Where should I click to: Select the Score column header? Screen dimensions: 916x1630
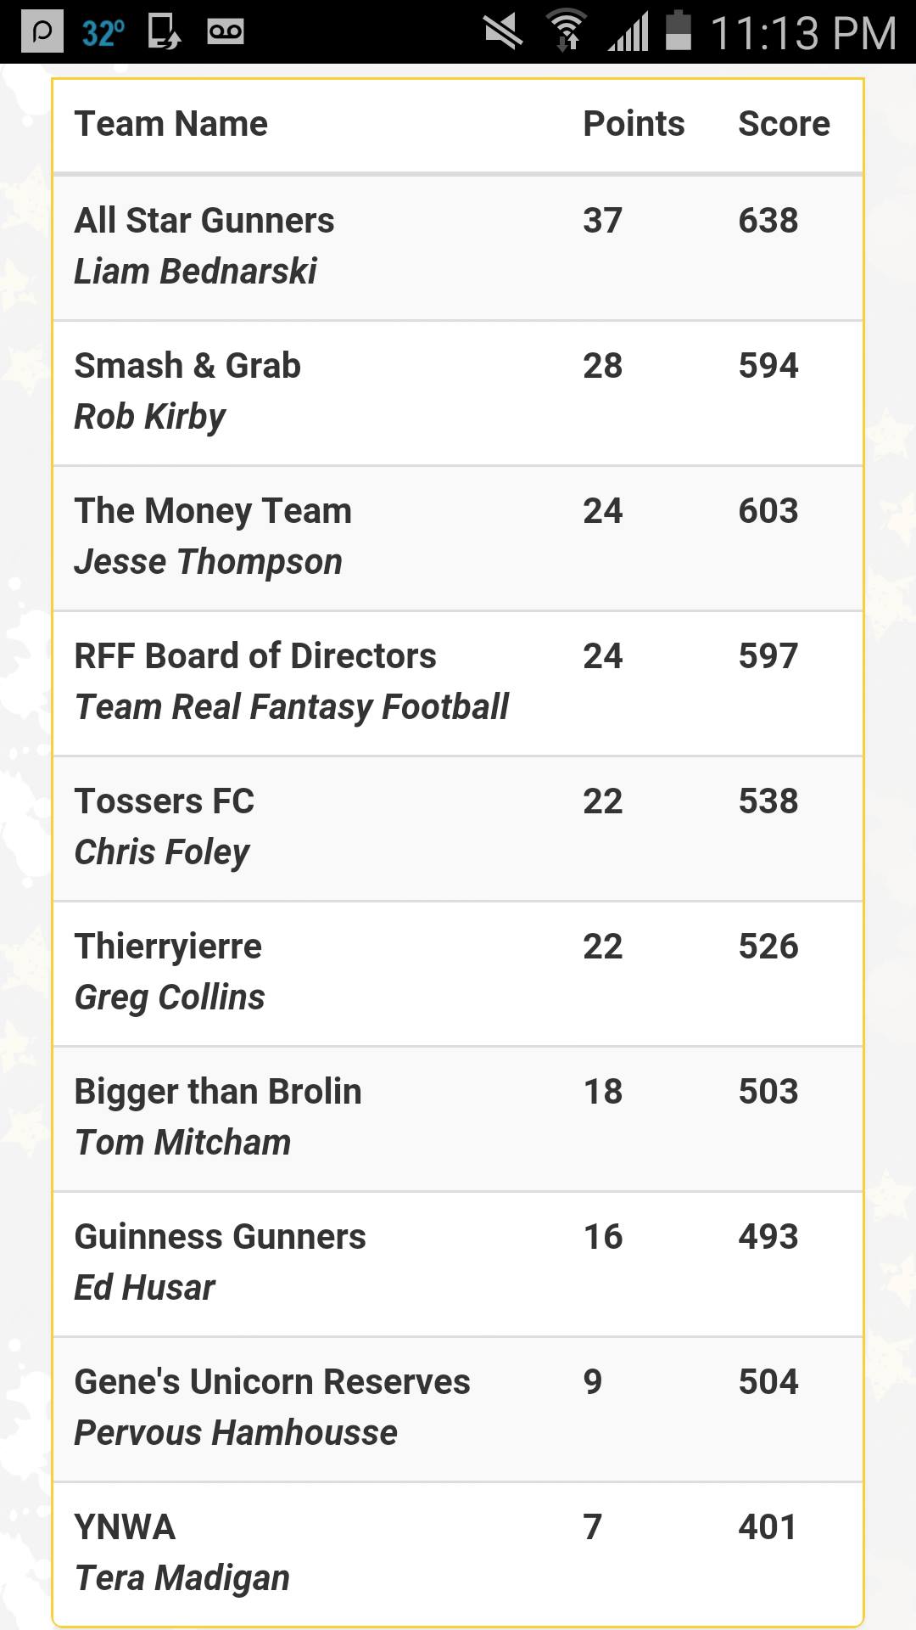pos(784,124)
